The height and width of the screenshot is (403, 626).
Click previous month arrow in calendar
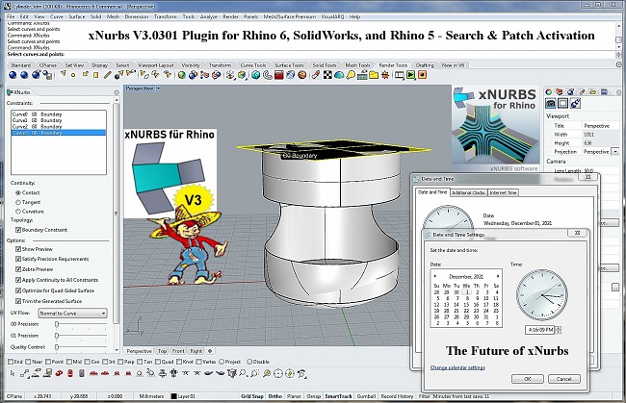tap(435, 276)
